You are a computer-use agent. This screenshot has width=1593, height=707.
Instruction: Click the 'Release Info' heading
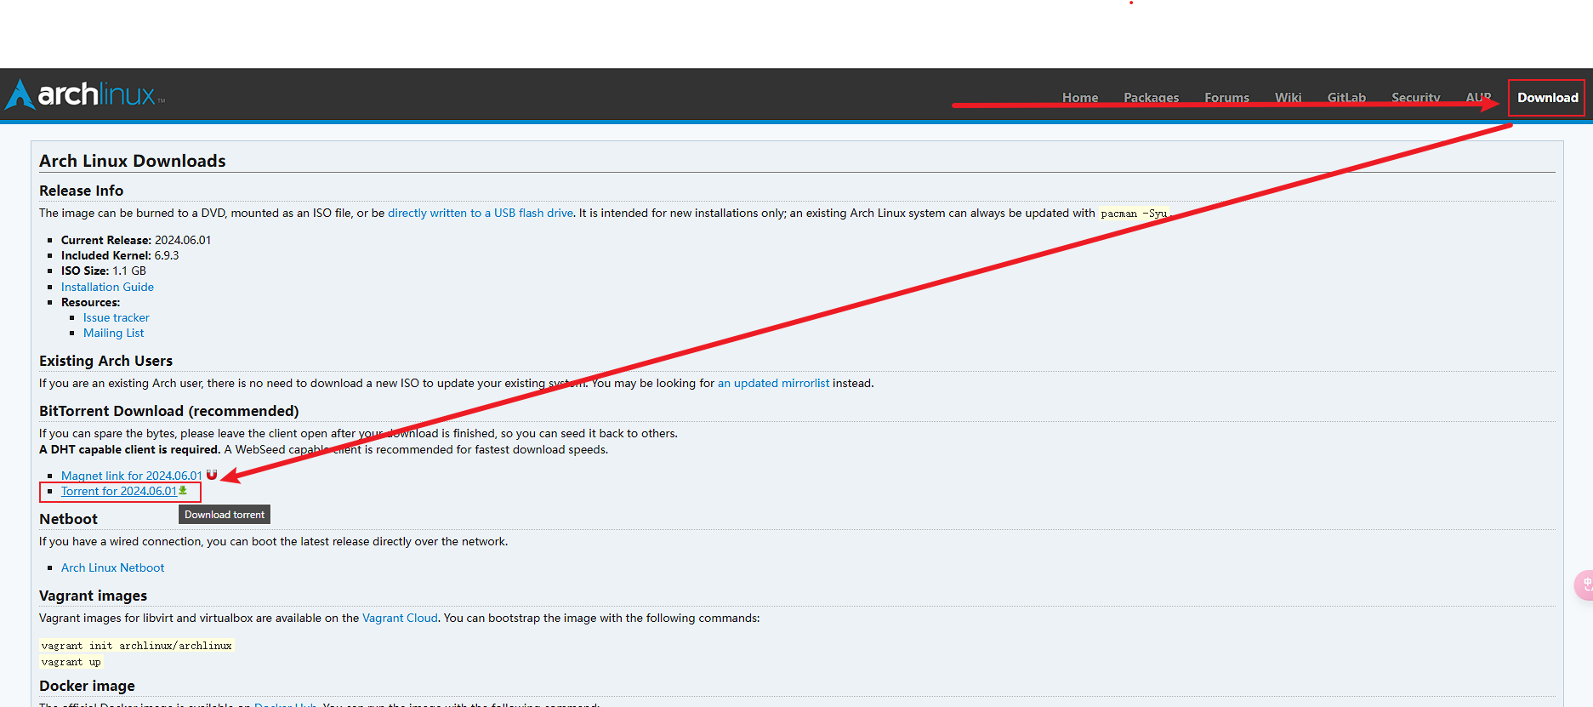[81, 191]
